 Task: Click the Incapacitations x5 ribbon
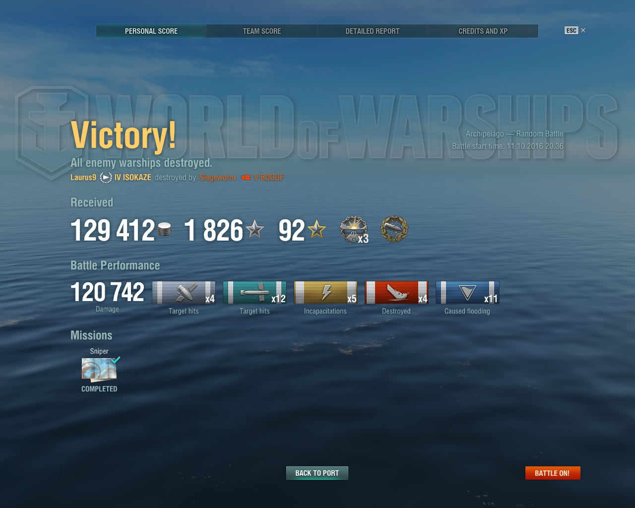(x=325, y=292)
